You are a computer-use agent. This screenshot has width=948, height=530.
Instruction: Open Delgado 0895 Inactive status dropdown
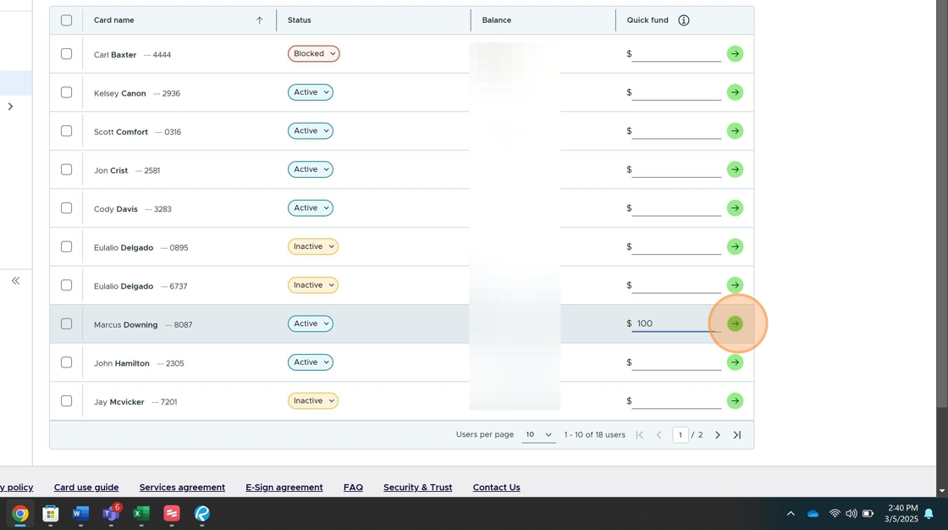[x=312, y=247]
